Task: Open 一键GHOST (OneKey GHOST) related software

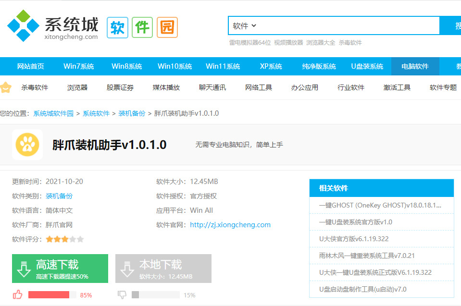Action: (x=380, y=205)
